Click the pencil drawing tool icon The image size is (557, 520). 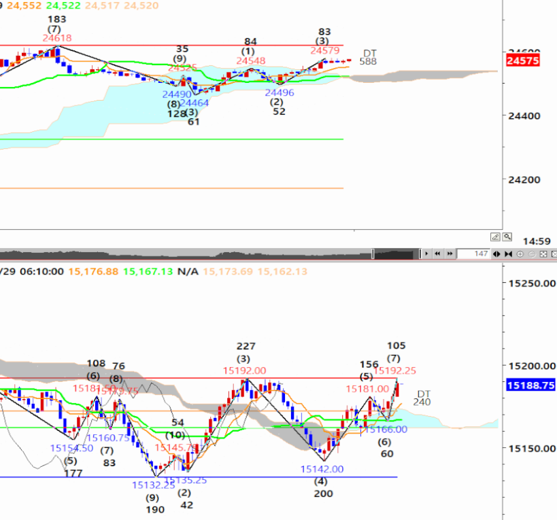pos(496,237)
